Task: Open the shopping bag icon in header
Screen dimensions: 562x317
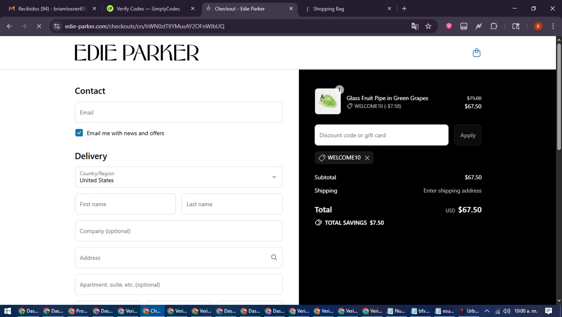Action: pyautogui.click(x=477, y=53)
